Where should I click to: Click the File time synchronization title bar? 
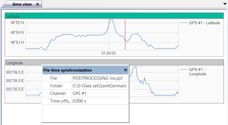click(x=82, y=70)
